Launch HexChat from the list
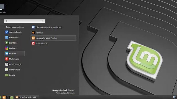The width and height of the screenshot is (177, 99). 53,33
